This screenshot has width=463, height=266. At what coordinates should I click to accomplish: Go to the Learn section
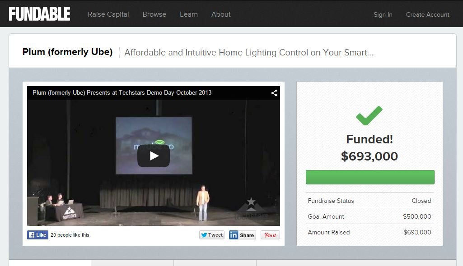[x=189, y=14]
